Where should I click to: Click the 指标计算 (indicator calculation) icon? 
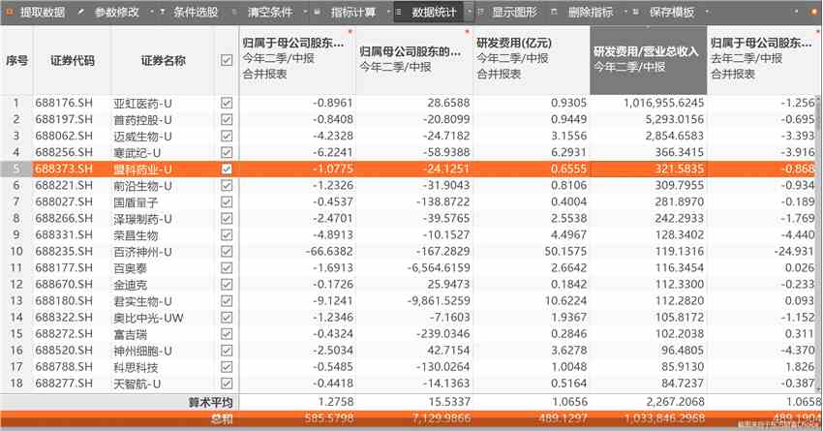317,12
